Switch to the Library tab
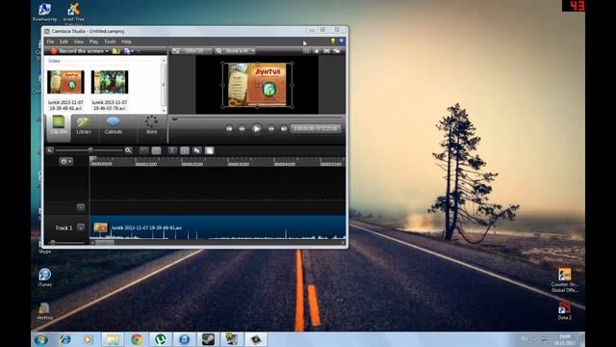The height and width of the screenshot is (347, 616). pyautogui.click(x=84, y=126)
